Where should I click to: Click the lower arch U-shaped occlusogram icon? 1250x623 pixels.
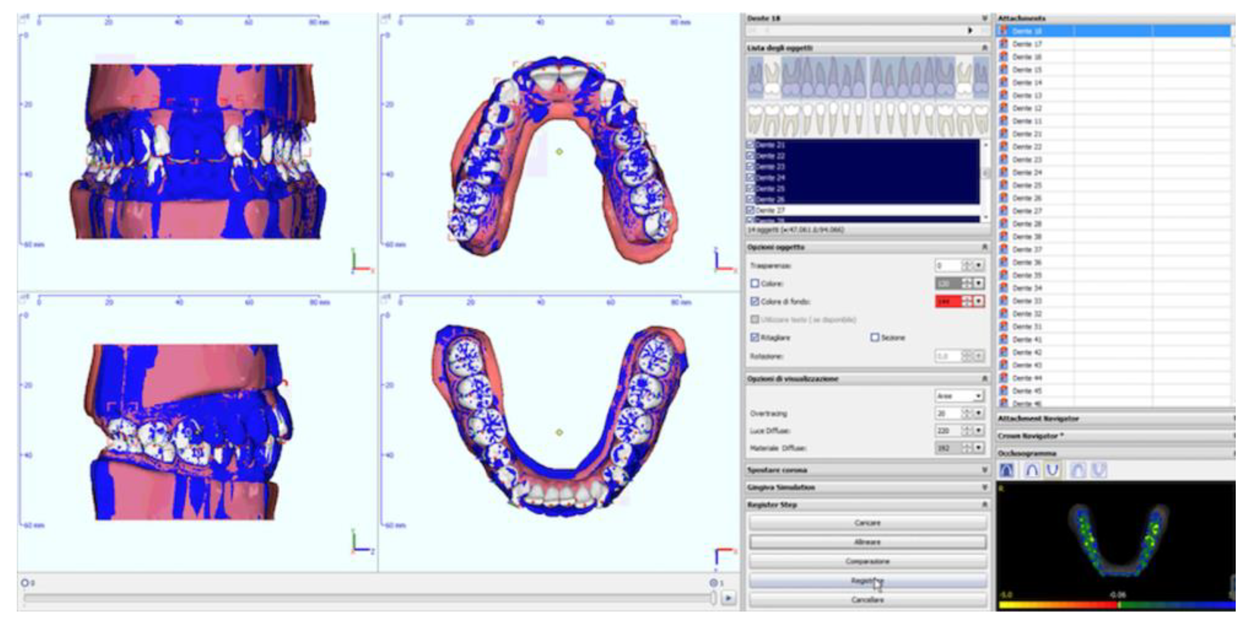(x=1052, y=470)
